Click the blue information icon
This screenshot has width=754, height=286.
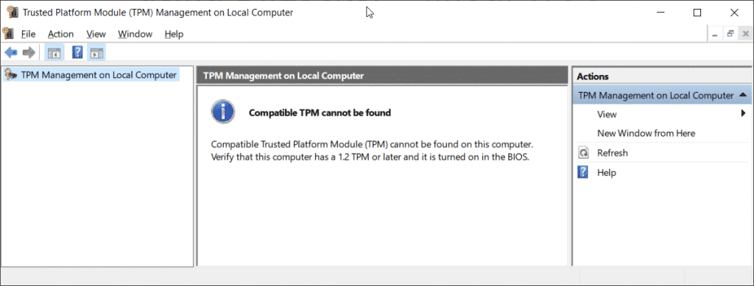[223, 112]
